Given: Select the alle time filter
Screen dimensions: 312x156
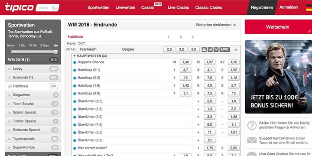Looking at the screenshot, I should 56,45.
